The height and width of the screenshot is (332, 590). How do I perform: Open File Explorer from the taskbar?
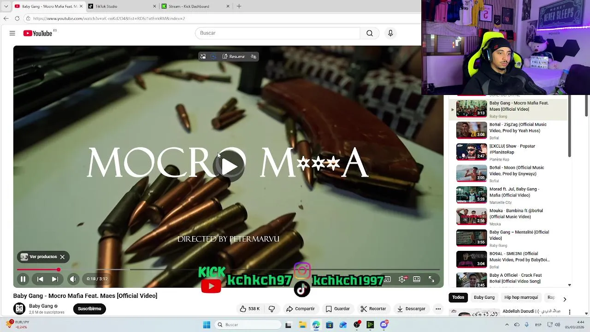(x=302, y=325)
